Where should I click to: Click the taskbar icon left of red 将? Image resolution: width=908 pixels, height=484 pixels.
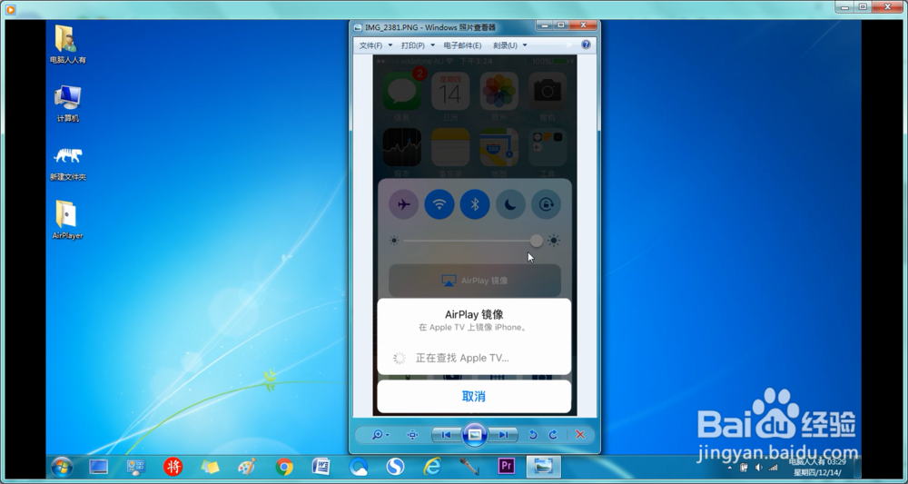point(135,467)
